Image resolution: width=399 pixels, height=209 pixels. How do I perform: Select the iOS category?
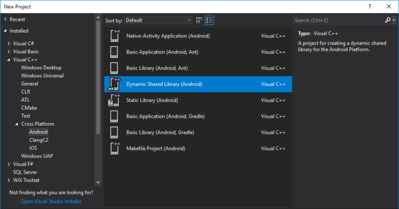33,148
